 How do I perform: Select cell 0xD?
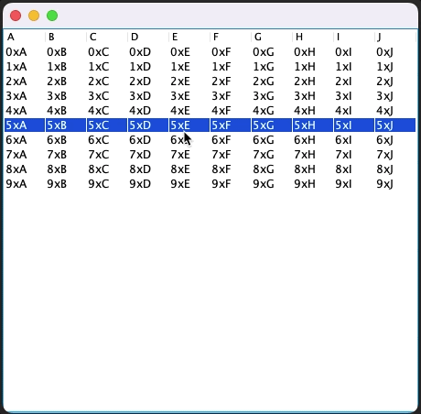pyautogui.click(x=148, y=52)
